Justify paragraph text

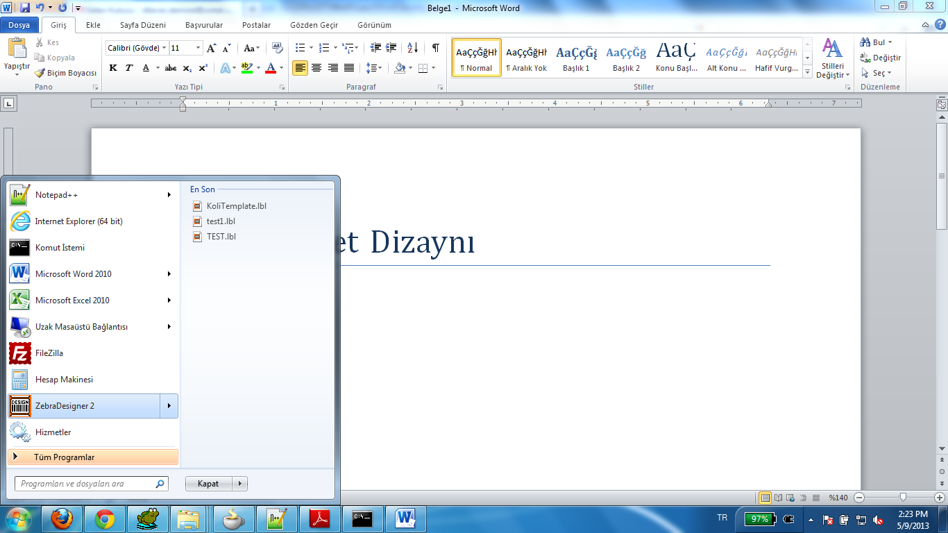(349, 68)
